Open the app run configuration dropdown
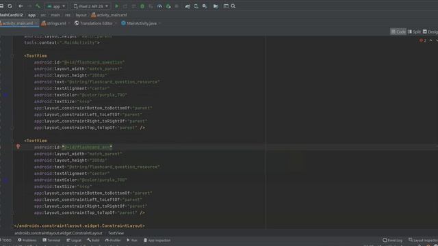This screenshot has width=438, height=246. (56, 6)
